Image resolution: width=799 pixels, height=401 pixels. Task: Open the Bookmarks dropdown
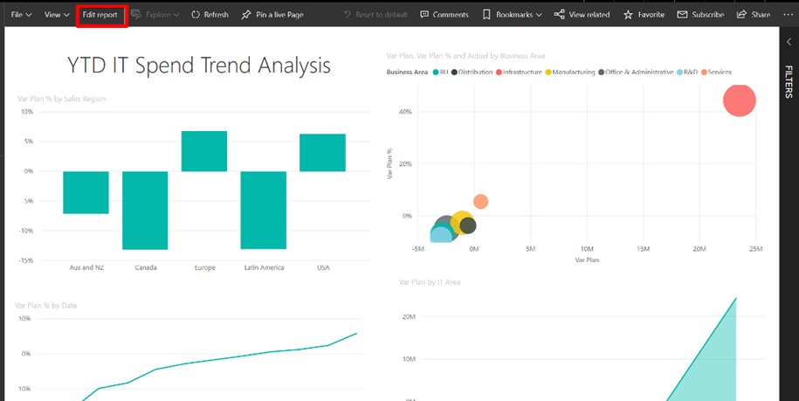(x=512, y=15)
